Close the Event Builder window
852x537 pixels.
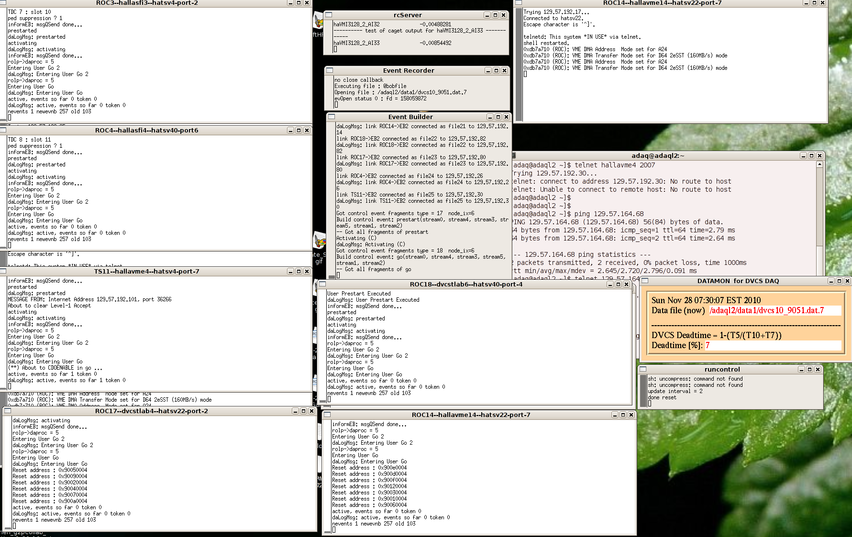[x=506, y=117]
